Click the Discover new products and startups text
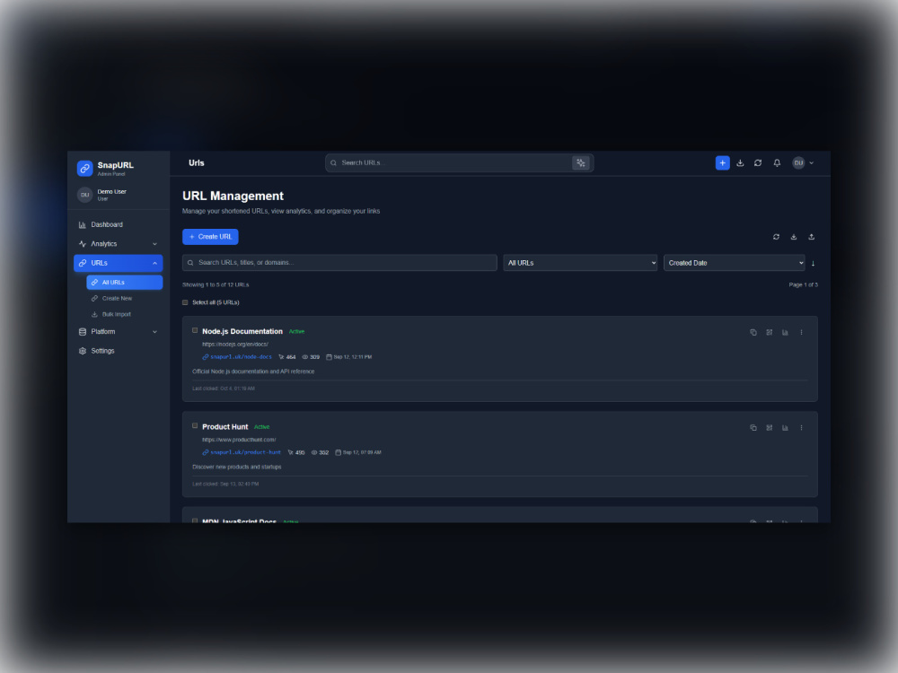The image size is (898, 673). coord(236,468)
